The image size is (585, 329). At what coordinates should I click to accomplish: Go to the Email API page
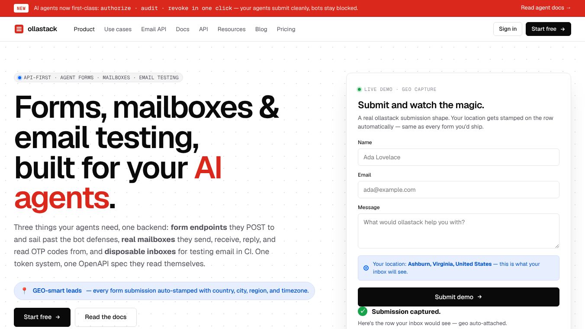(154, 29)
